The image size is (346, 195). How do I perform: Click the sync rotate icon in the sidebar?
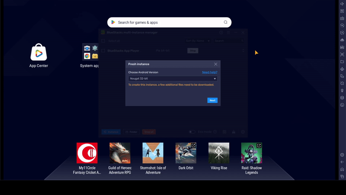[342, 33]
